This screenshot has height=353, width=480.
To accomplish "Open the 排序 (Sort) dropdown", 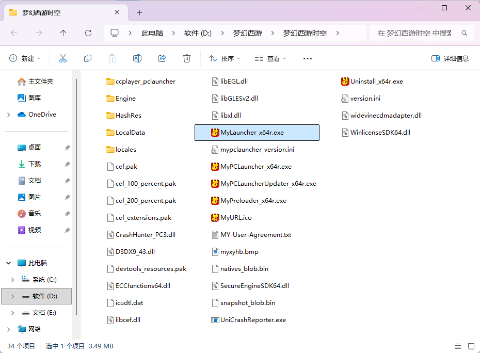I will pyautogui.click(x=225, y=58).
